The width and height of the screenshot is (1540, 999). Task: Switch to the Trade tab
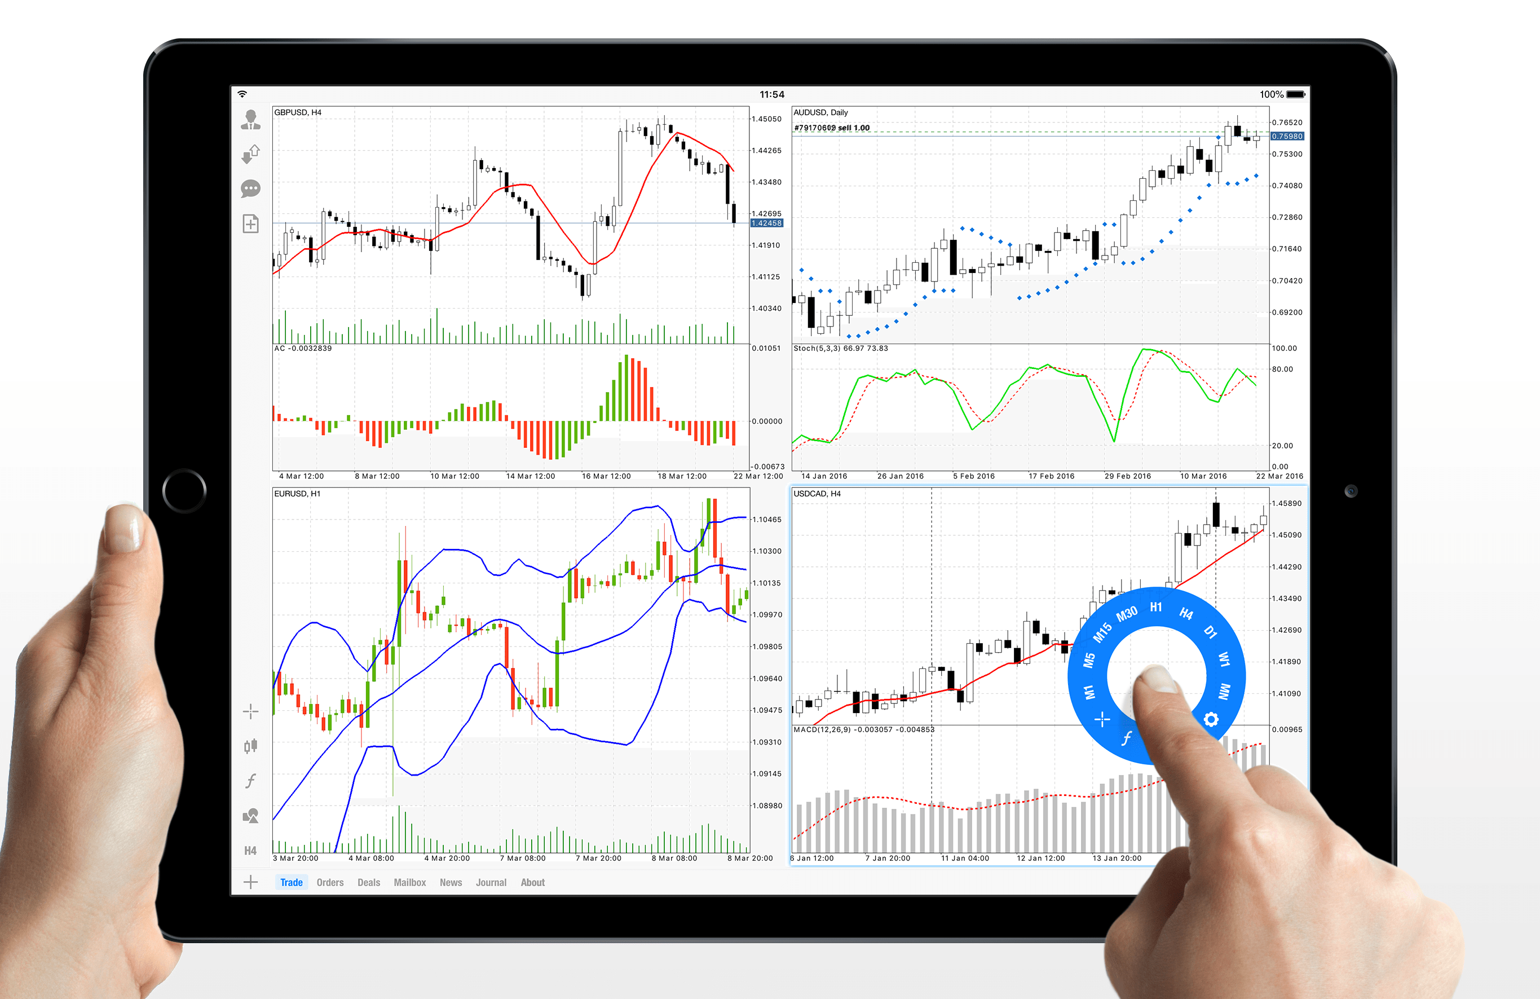coord(291,882)
